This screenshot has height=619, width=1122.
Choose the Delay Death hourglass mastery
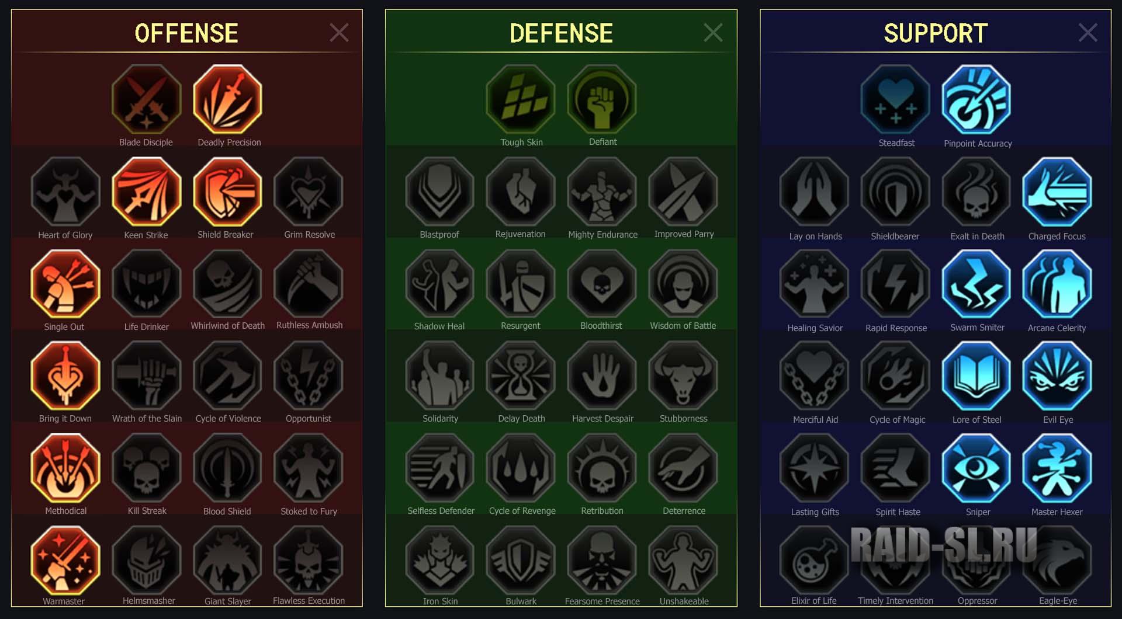pyautogui.click(x=521, y=375)
